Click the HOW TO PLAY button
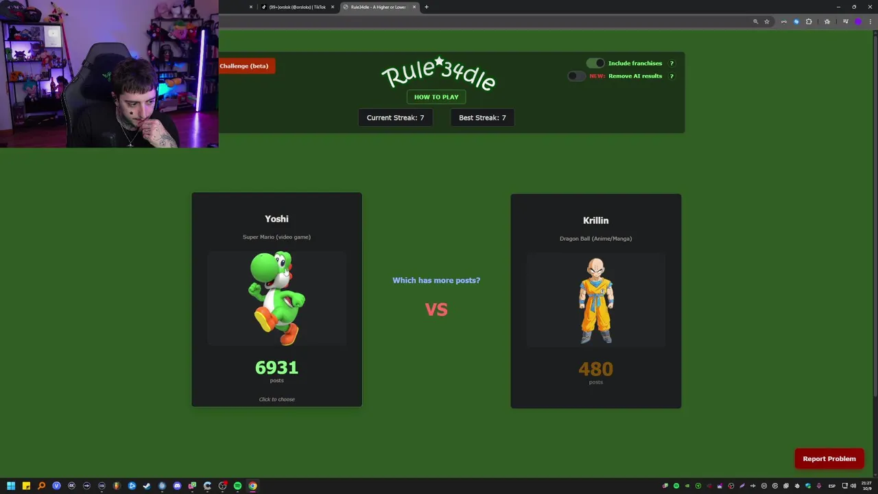Screen dimensions: 878x494 click(436, 97)
